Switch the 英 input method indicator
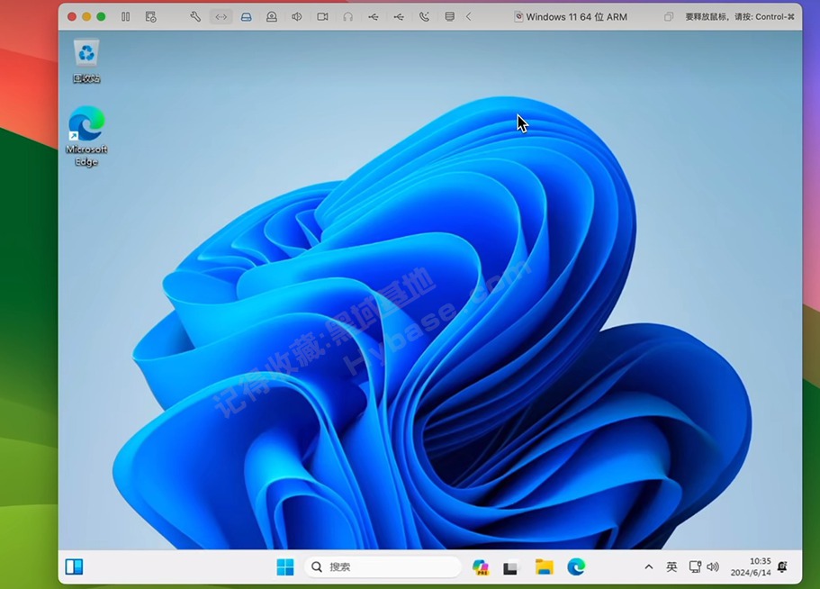This screenshot has height=589, width=820. click(x=671, y=566)
